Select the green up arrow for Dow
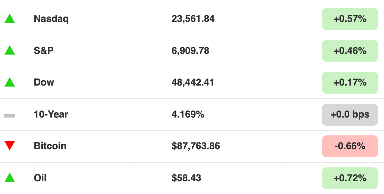This screenshot has width=384, height=194. click(x=9, y=82)
